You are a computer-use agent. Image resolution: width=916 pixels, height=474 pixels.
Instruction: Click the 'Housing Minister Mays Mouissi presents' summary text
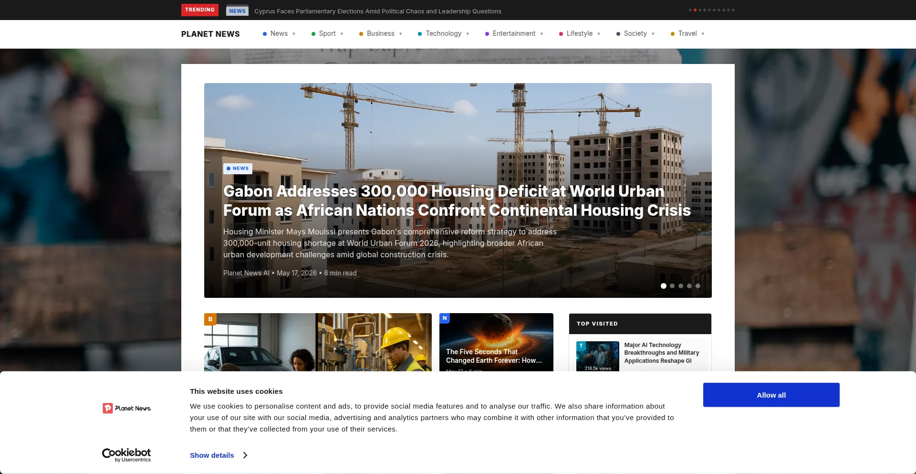pos(390,243)
